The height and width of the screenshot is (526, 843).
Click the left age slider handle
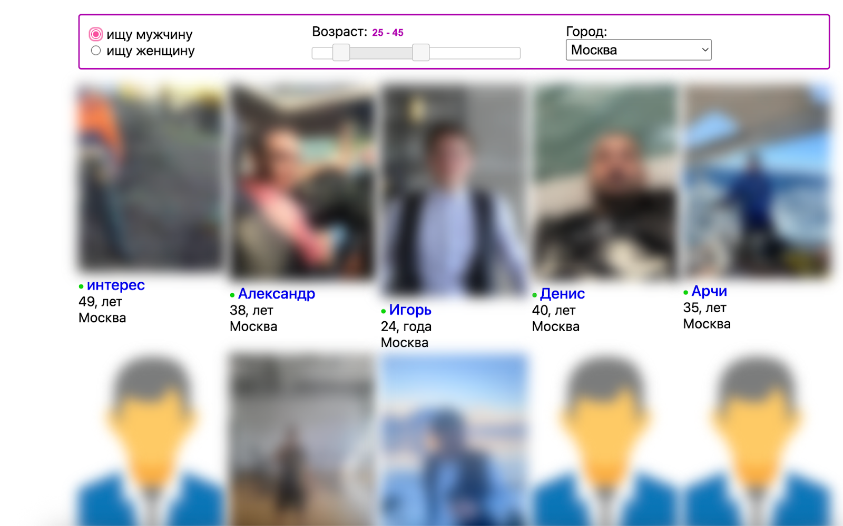click(341, 53)
